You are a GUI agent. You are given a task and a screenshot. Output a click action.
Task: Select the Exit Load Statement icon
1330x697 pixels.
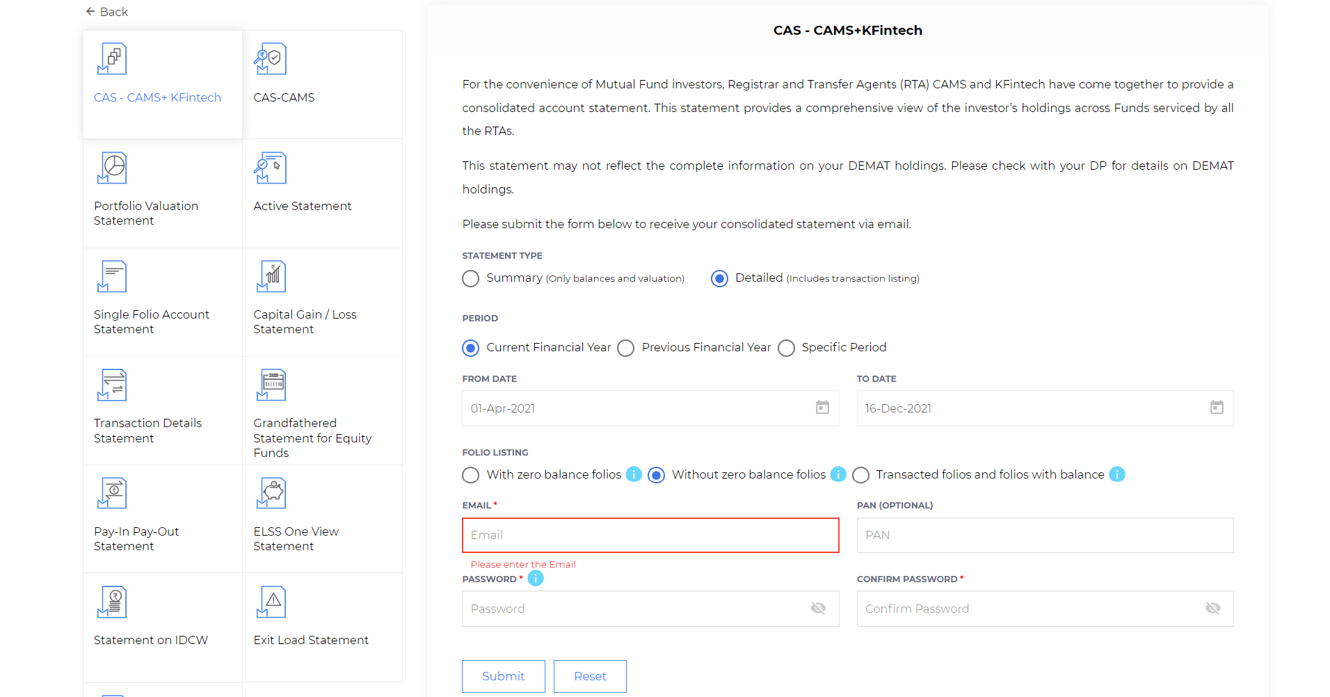[271, 602]
